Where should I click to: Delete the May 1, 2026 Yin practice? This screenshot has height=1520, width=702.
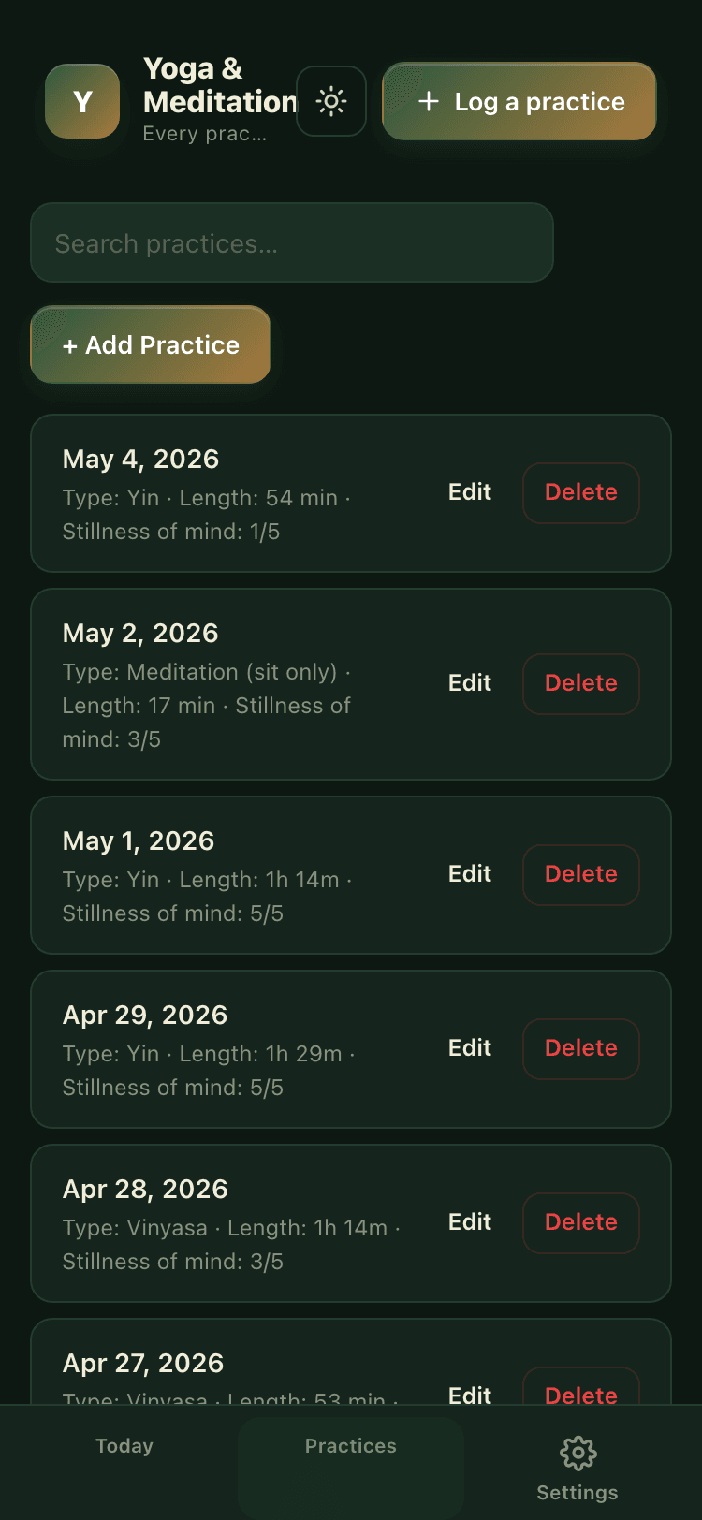[581, 874]
